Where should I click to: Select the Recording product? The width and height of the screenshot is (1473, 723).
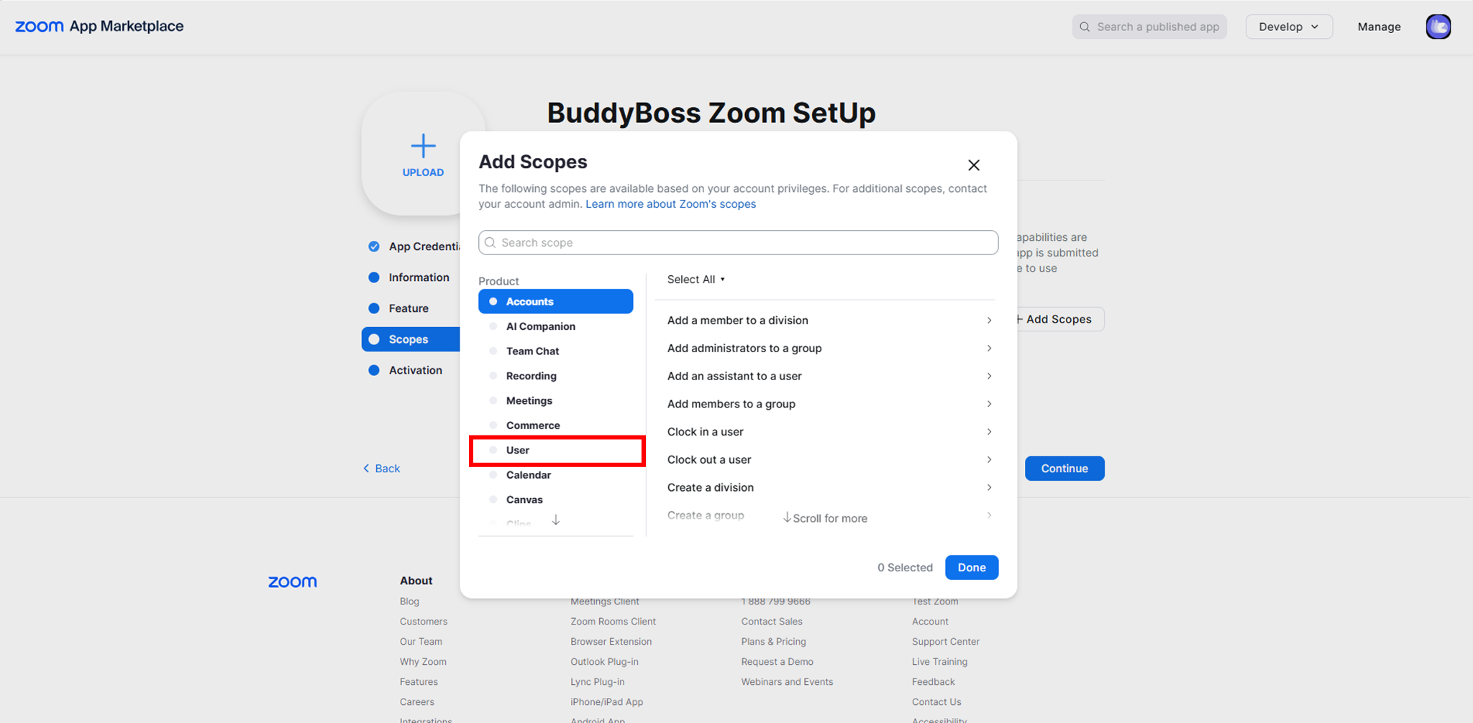pyautogui.click(x=556, y=376)
